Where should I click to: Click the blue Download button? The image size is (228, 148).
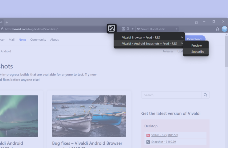click(195, 38)
